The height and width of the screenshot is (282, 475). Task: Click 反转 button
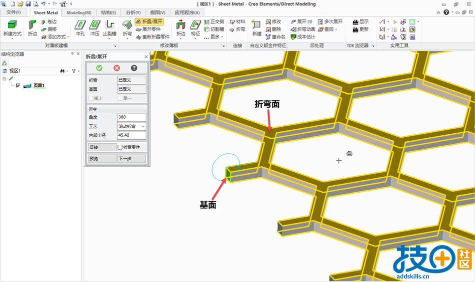[x=102, y=147]
